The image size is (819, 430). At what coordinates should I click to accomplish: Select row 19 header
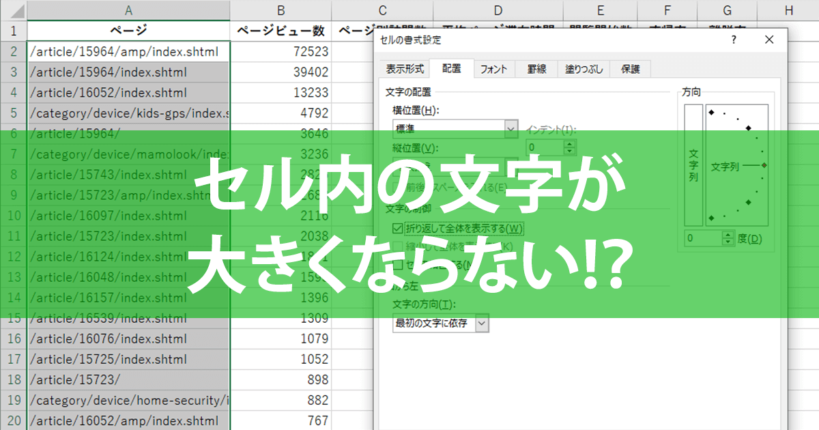click(14, 400)
